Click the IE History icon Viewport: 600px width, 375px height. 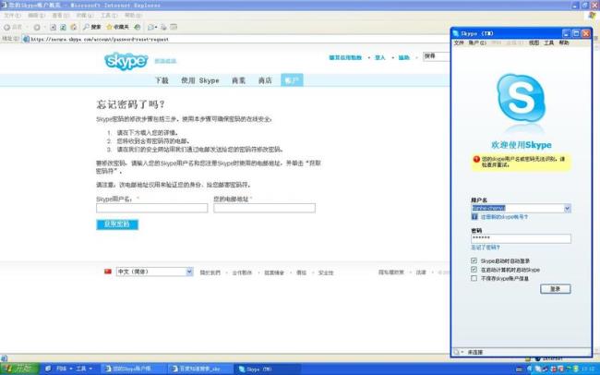click(x=137, y=27)
